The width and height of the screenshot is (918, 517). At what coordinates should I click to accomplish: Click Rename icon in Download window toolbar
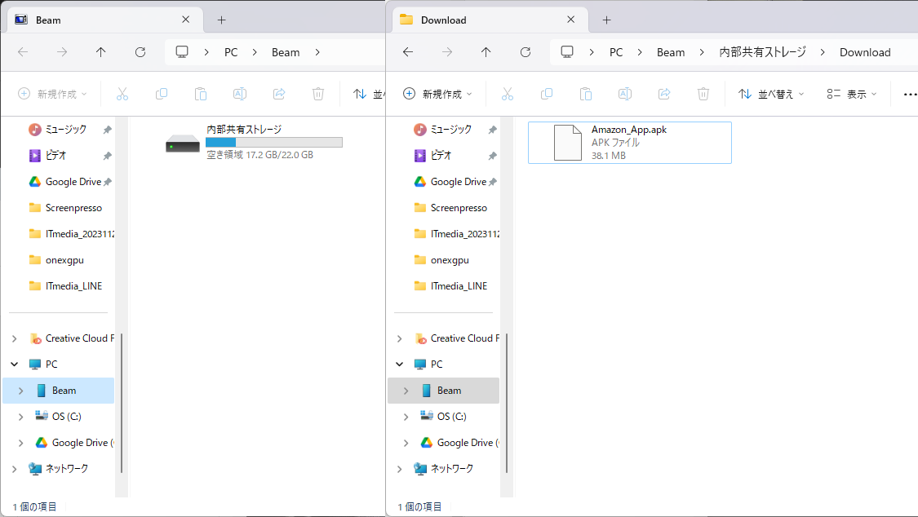tap(625, 94)
